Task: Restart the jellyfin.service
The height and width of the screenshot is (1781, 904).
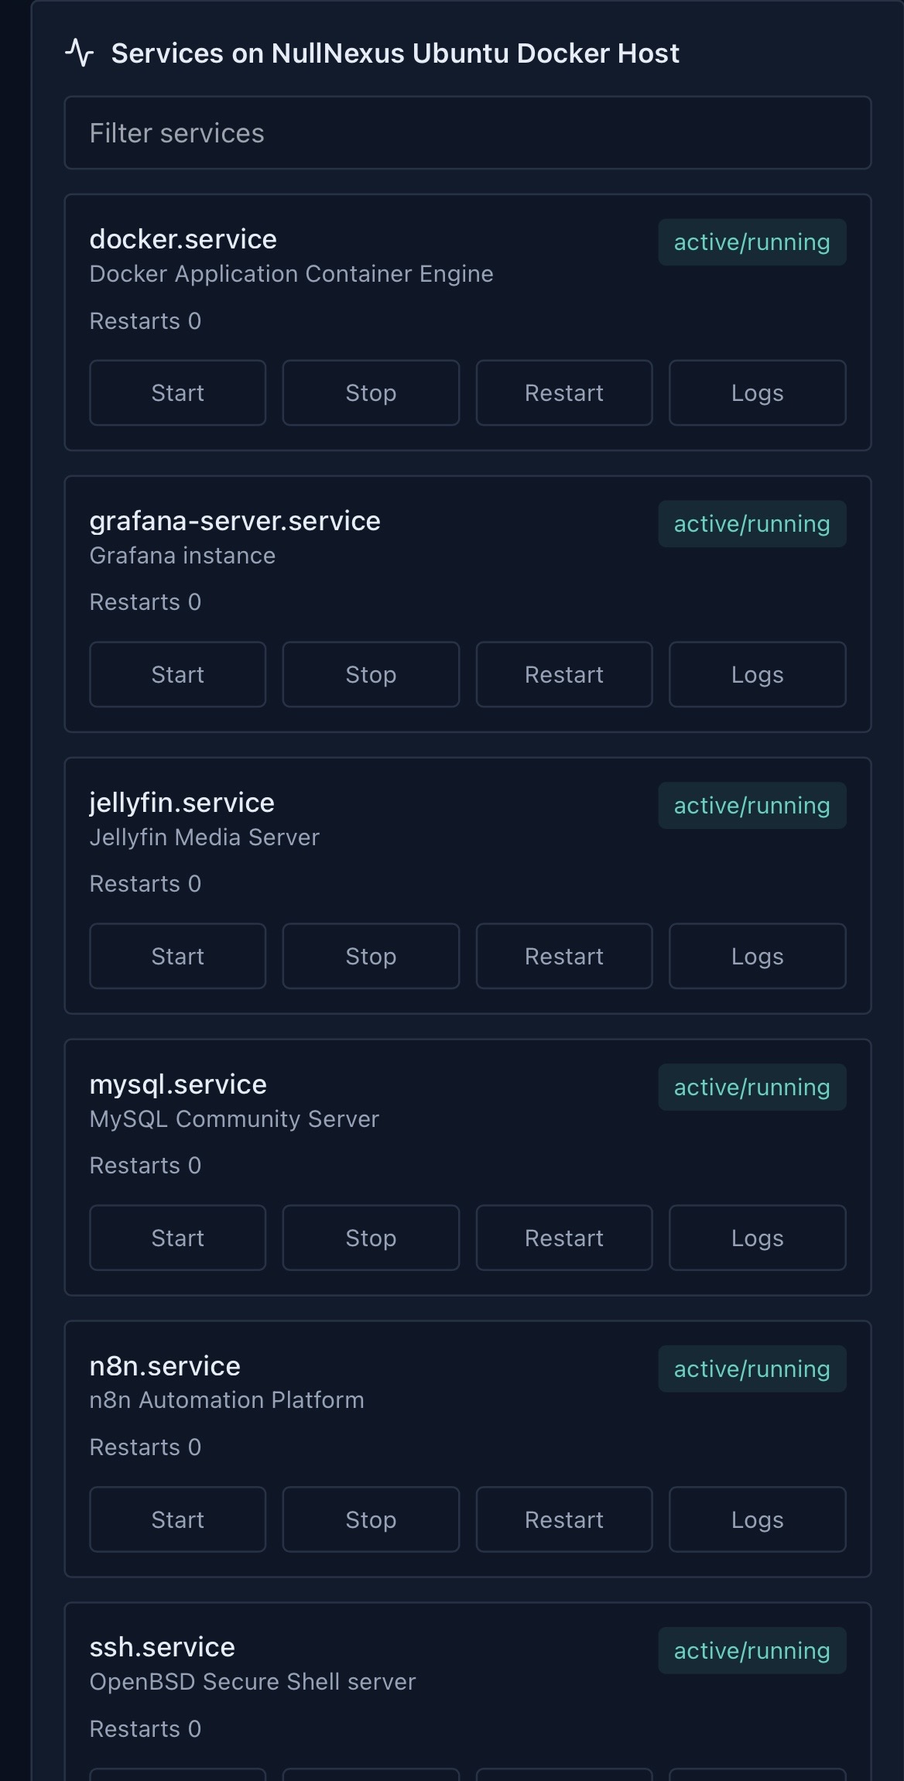Action: [x=564, y=956]
